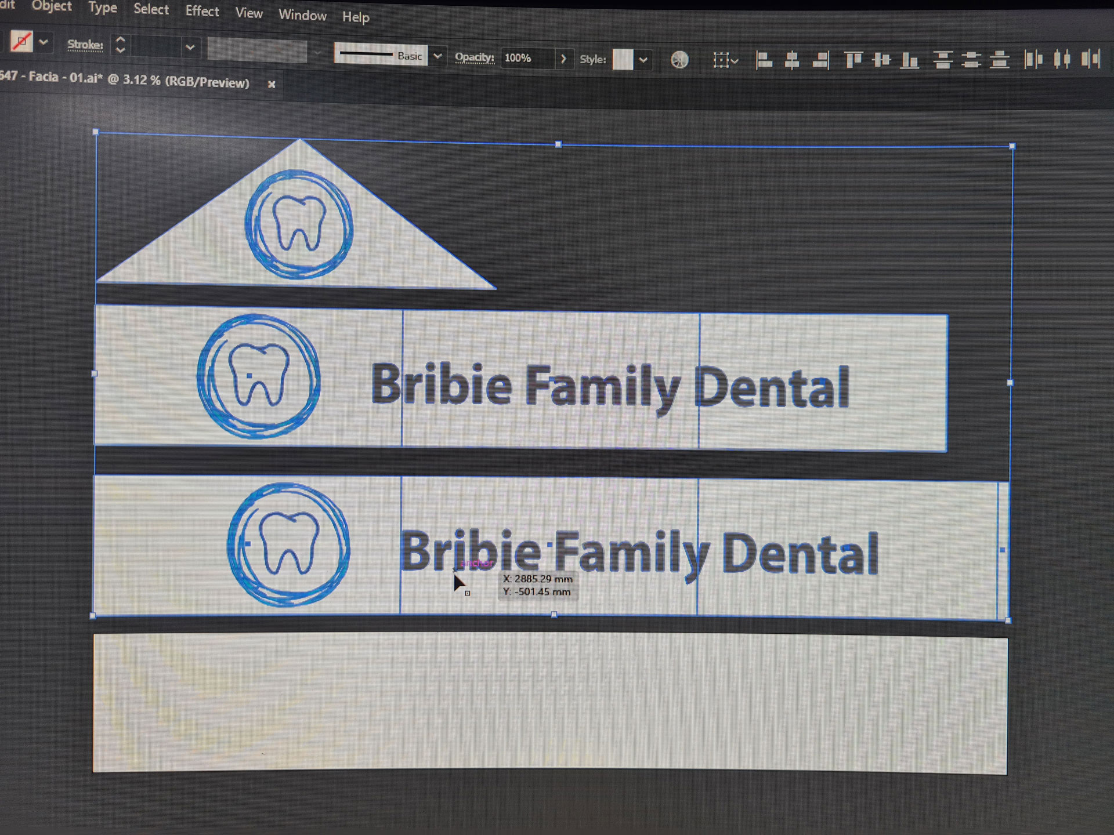Click the top-left selection bounding handle

[96, 132]
